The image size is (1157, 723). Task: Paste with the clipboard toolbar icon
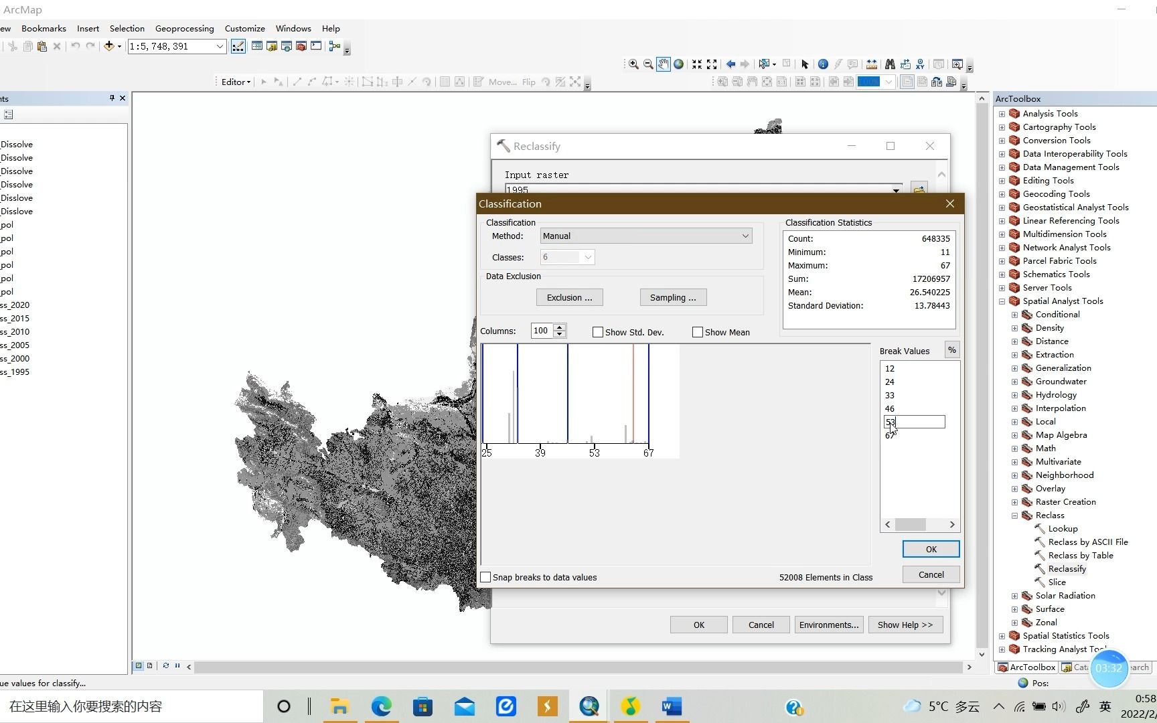point(42,46)
